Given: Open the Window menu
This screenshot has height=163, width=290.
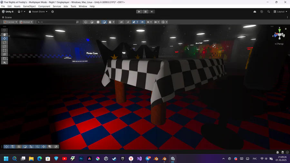Looking at the screenshot, I should (x=83, y=6).
